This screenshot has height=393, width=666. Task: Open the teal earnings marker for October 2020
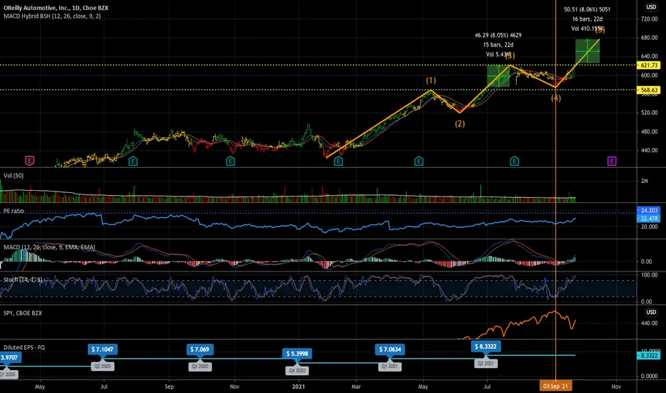pos(230,161)
